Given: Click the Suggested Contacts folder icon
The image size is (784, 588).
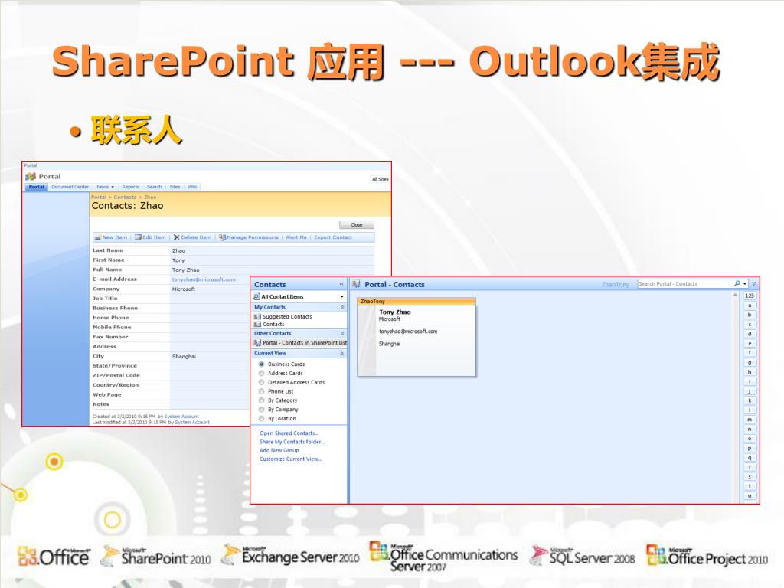Looking at the screenshot, I should point(257,316).
